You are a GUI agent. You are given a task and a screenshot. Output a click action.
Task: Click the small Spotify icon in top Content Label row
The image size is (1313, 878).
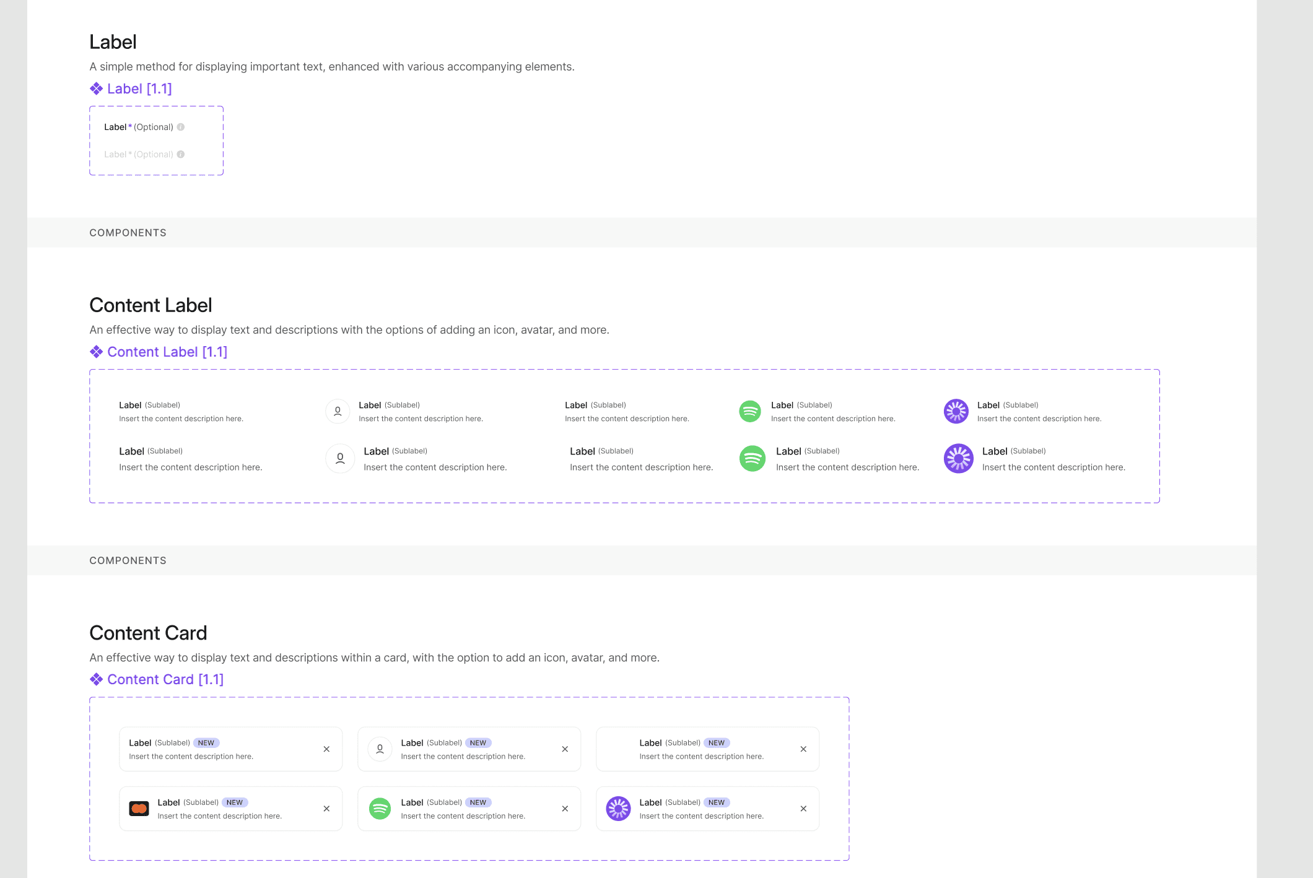point(750,411)
